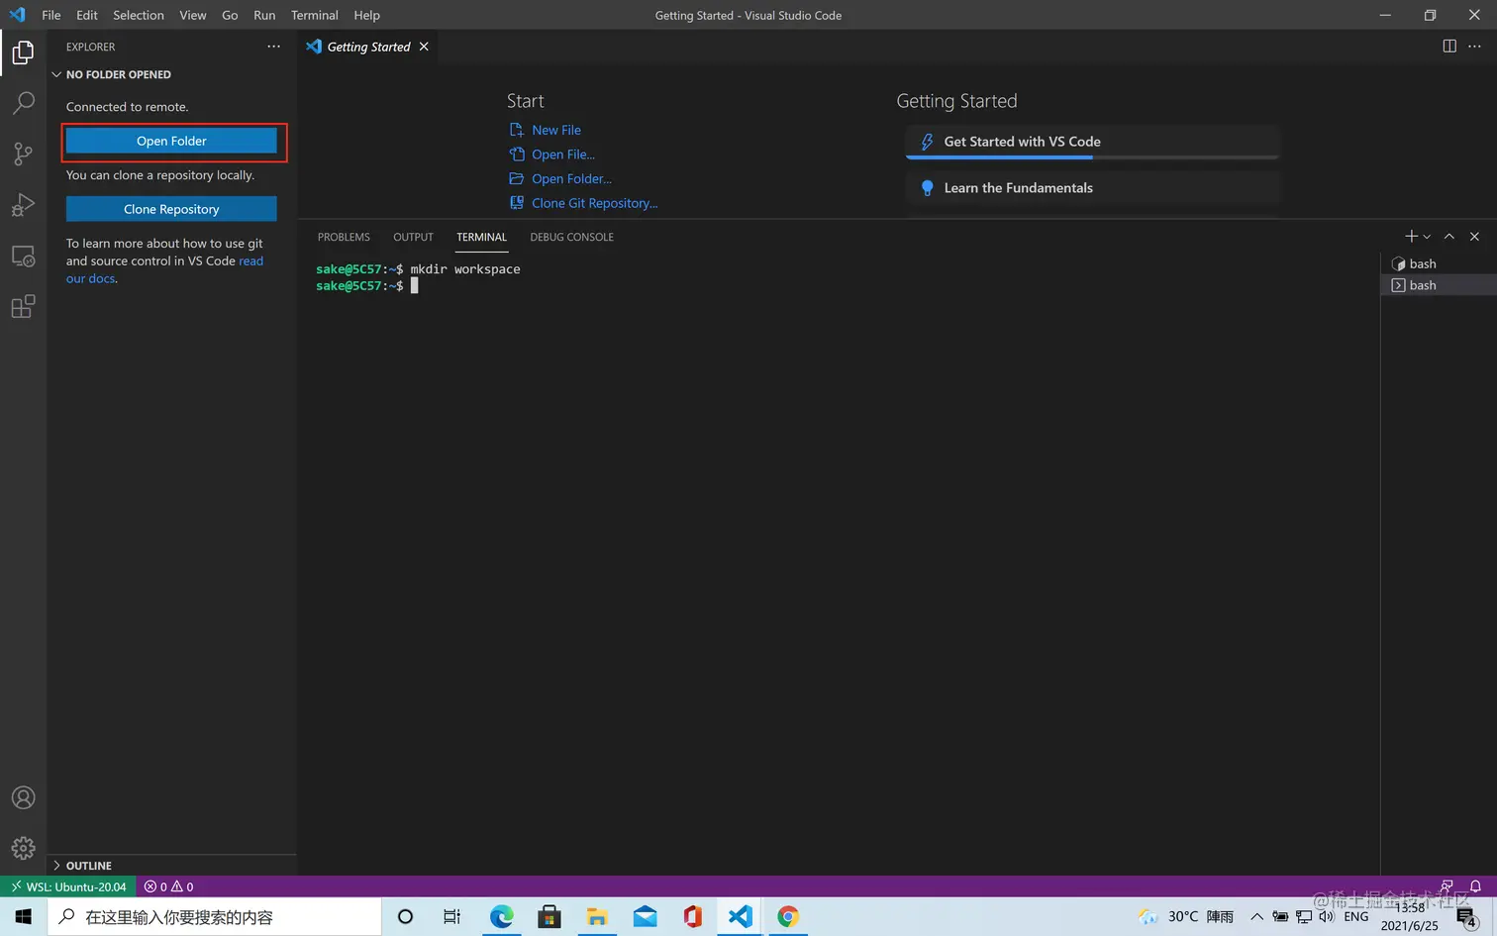The height and width of the screenshot is (936, 1497).
Task: Click the ENG input language indicator
Action: tap(1356, 917)
